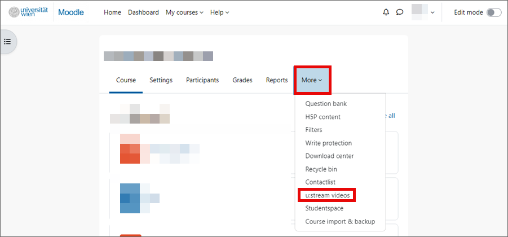Expand the Help dropdown menu
The height and width of the screenshot is (237, 508).
coord(219,12)
